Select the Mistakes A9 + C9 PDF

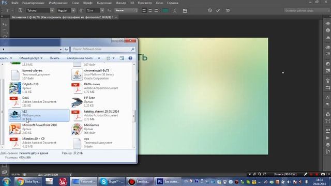pyautogui.click(x=39, y=143)
